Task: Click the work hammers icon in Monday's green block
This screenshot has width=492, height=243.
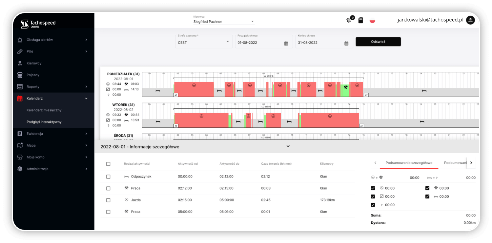Action: tap(346, 87)
